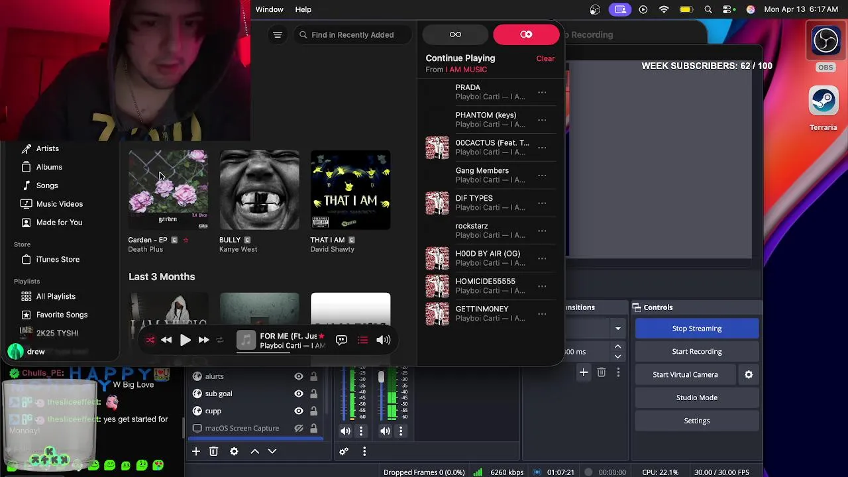Screen dimensions: 848x477
Task: Open advanced audio properties gears icon
Action: pos(344,451)
